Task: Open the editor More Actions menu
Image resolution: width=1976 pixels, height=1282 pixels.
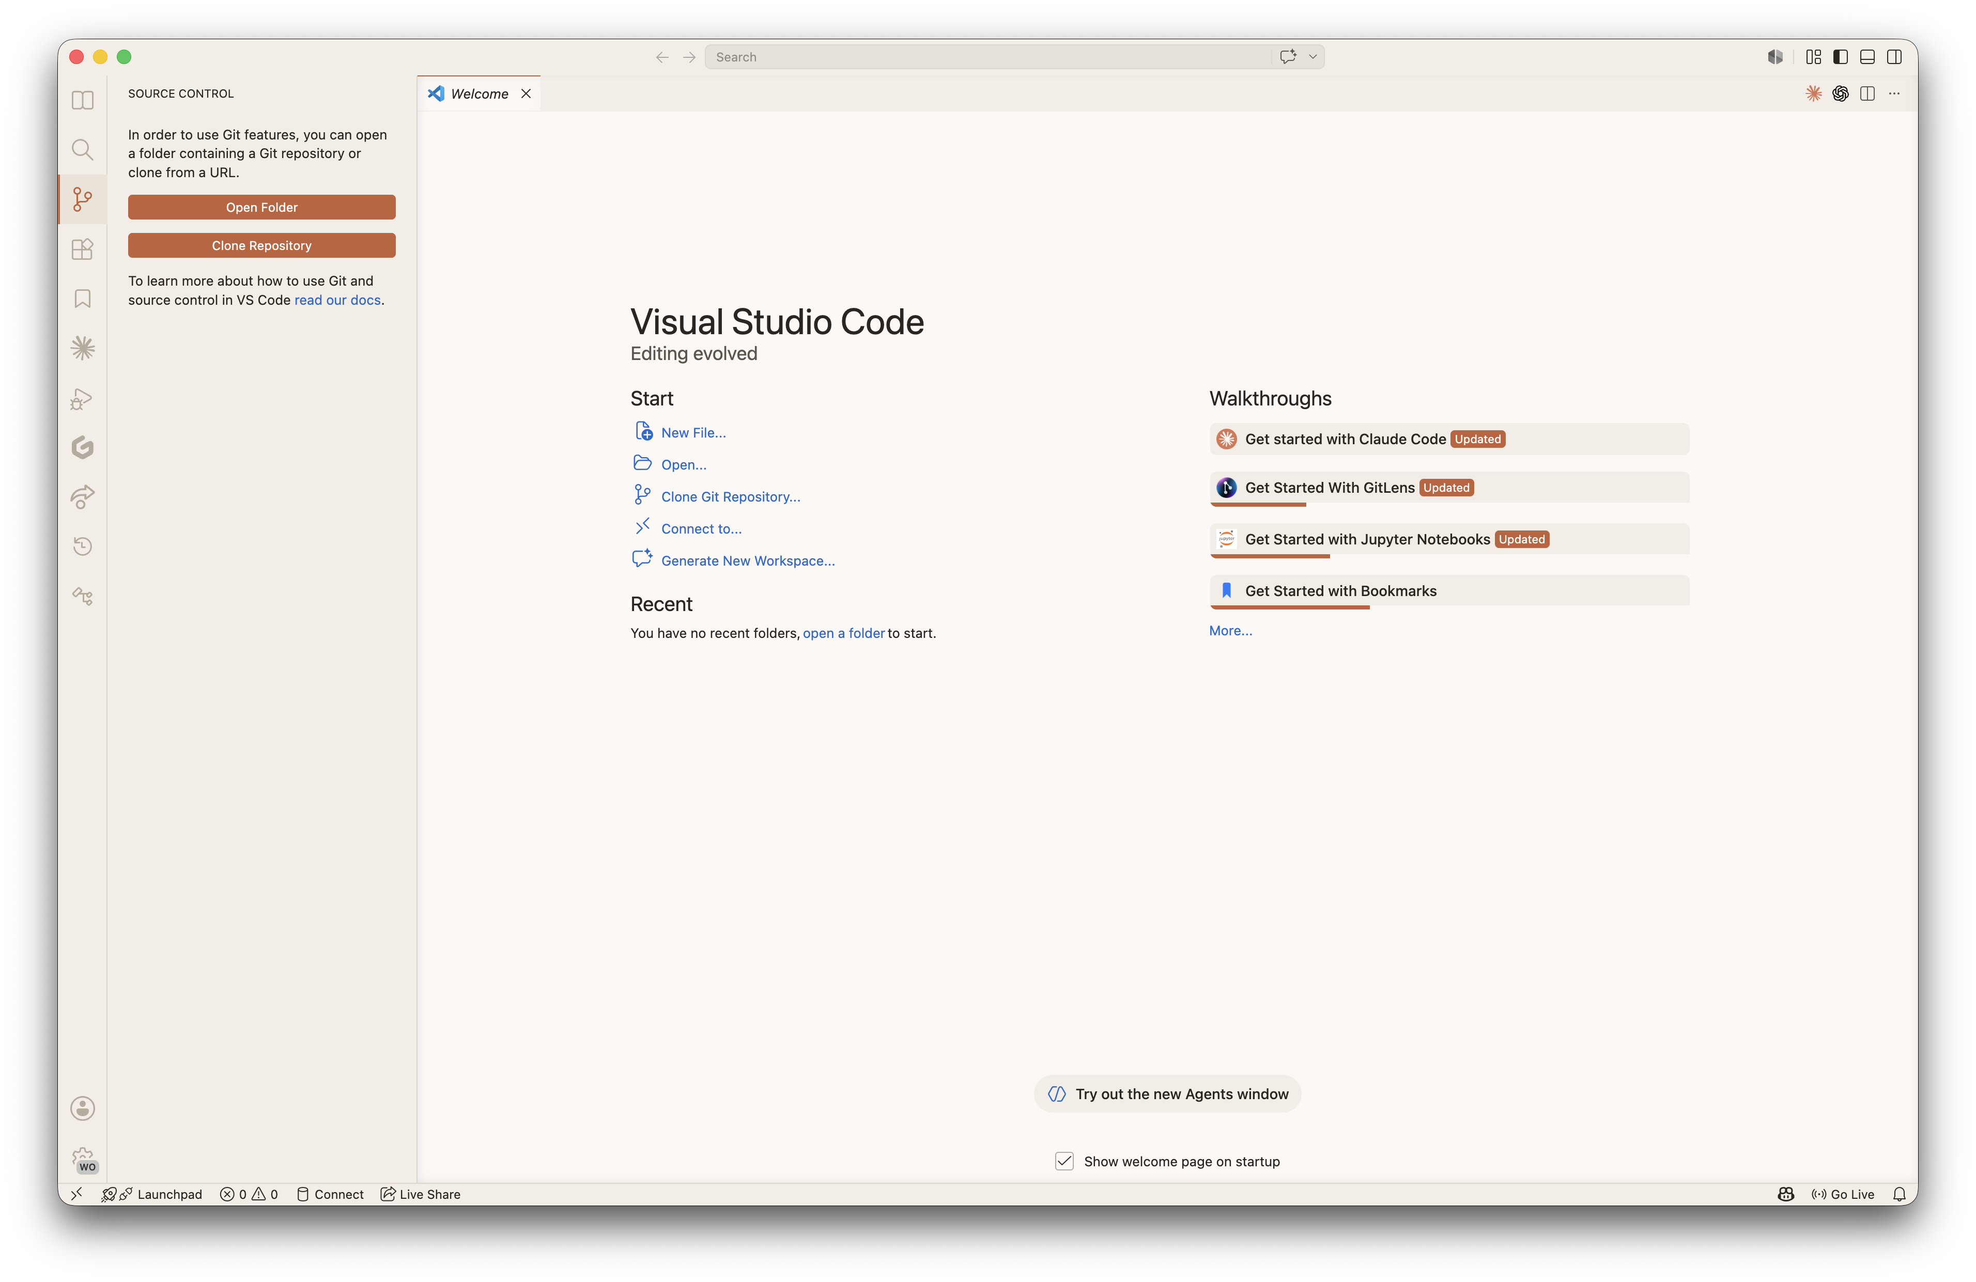Action: coord(1894,94)
